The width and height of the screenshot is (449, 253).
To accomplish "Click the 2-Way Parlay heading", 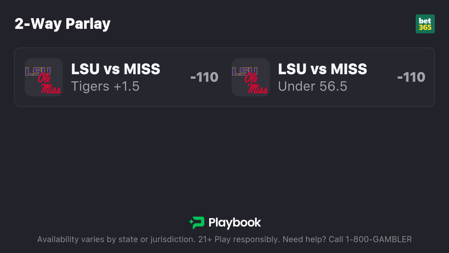I will click(62, 24).
